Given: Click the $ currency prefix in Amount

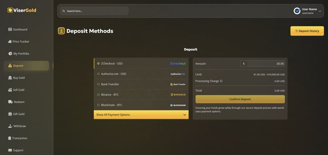Looking at the screenshot, I should (x=244, y=64).
